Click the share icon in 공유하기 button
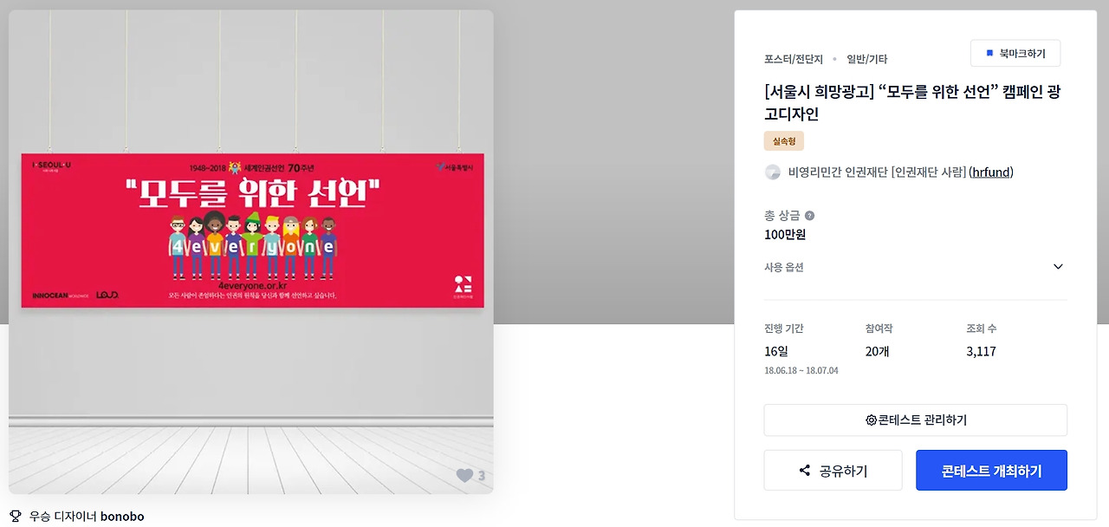Image resolution: width=1109 pixels, height=527 pixels. (x=805, y=471)
